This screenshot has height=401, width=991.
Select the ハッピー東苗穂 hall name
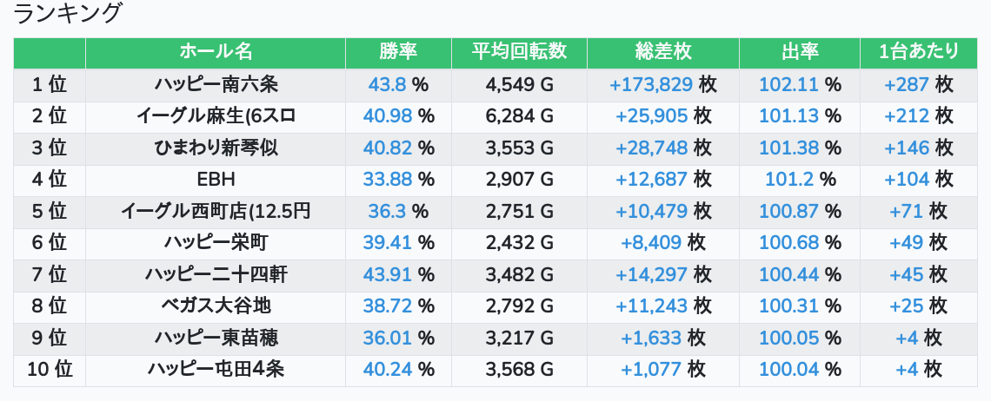click(x=216, y=338)
